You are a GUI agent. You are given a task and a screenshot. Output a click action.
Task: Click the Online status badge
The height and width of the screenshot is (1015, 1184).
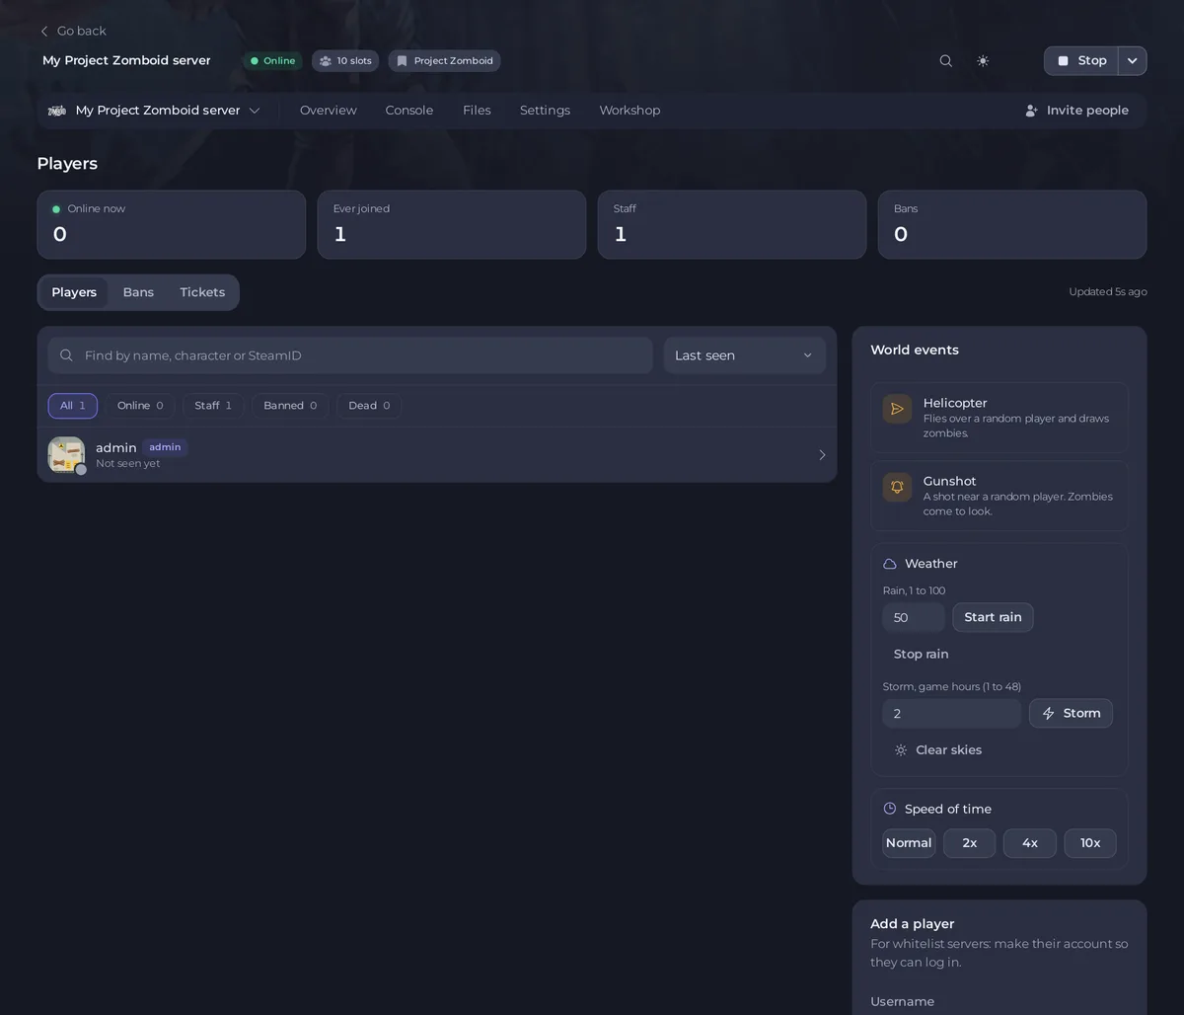[272, 61]
